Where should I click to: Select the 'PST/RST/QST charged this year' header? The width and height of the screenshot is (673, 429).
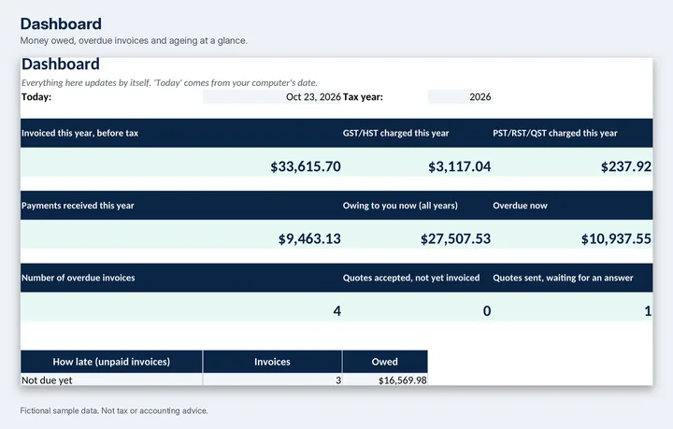[x=572, y=133]
